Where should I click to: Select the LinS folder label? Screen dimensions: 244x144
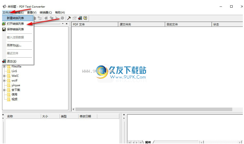(x=14, y=71)
